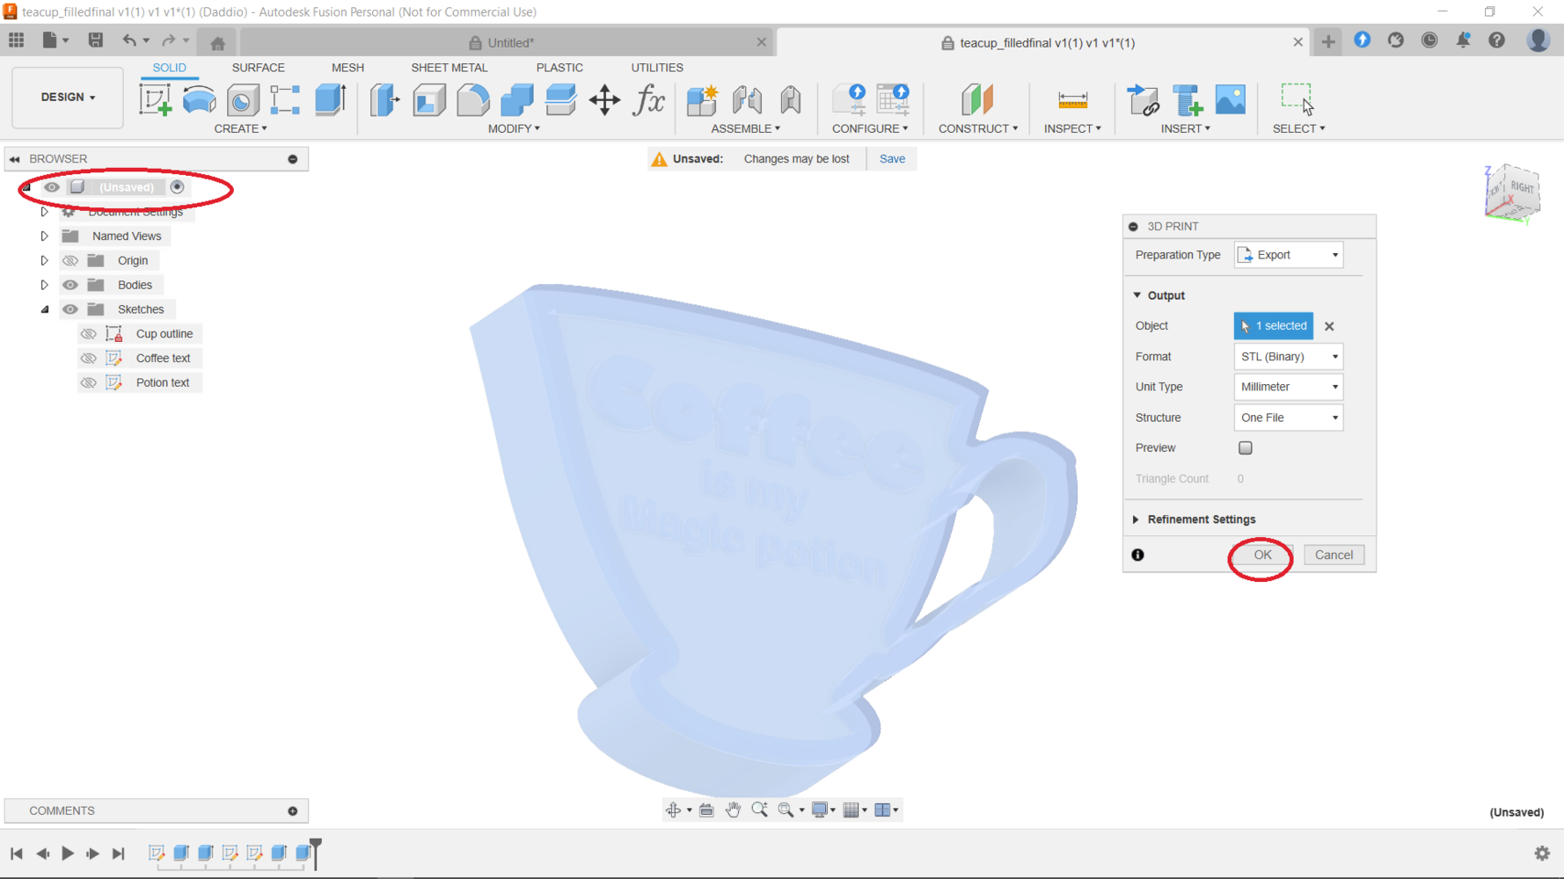
Task: Click the Save link in warning bar
Action: (892, 159)
